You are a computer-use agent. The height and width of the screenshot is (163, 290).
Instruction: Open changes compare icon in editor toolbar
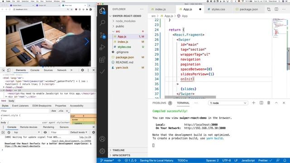coord(269,9)
